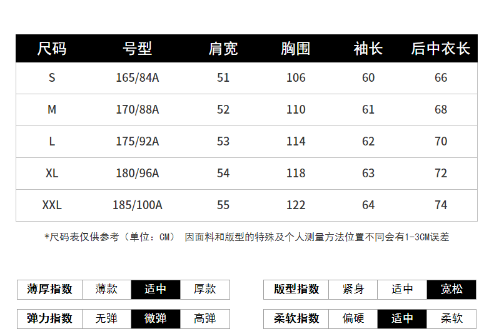Select 高弹 elasticity option
This screenshot has height=329, width=494.
click(204, 318)
